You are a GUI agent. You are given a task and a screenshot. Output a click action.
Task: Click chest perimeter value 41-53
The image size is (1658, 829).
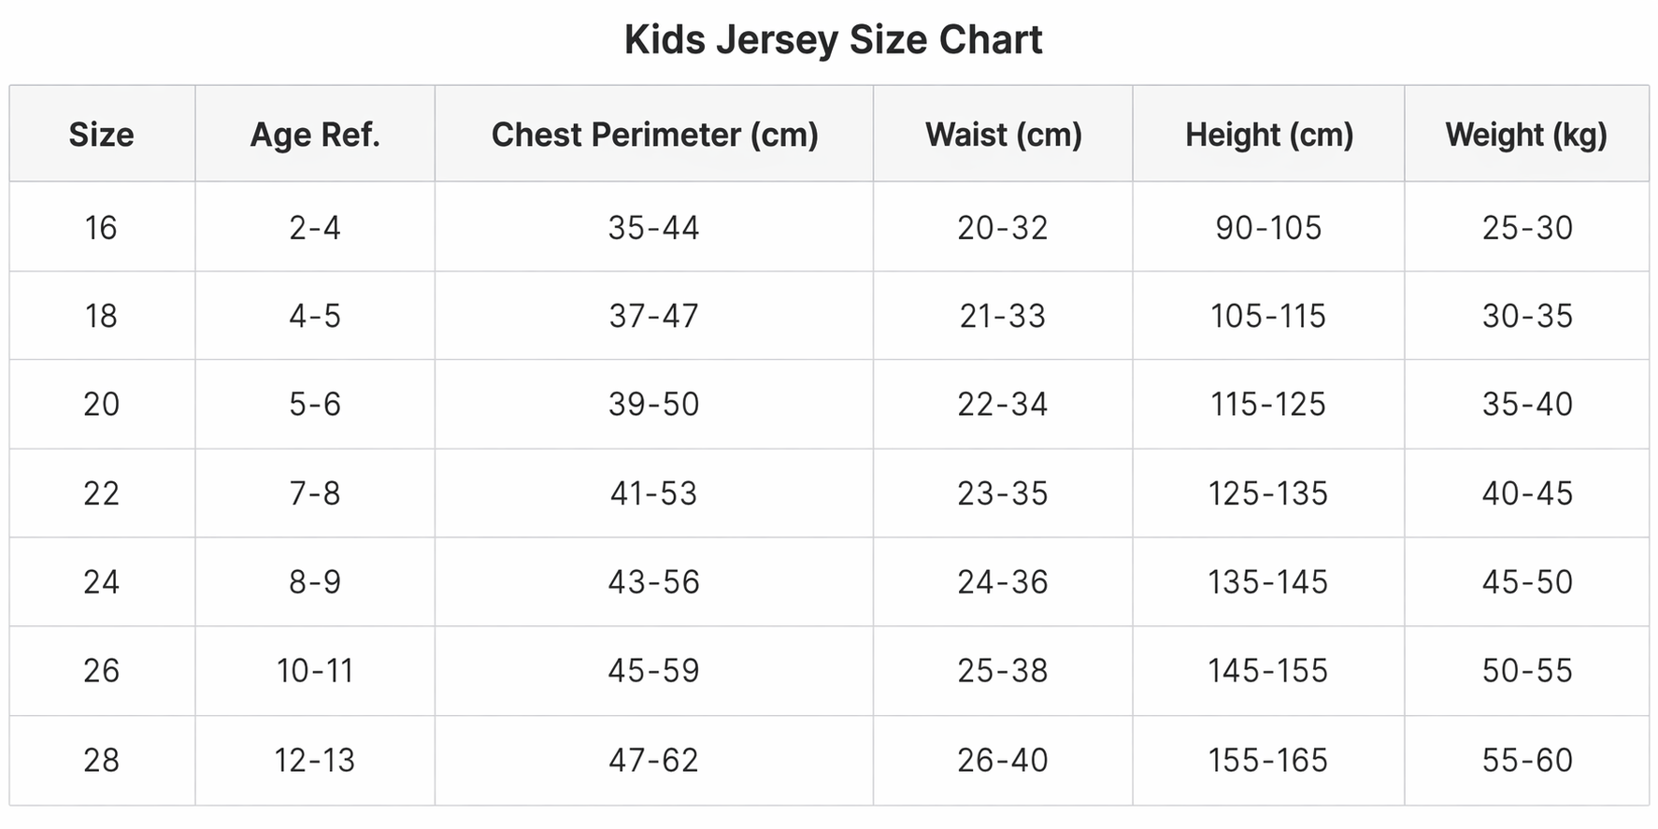[654, 493]
